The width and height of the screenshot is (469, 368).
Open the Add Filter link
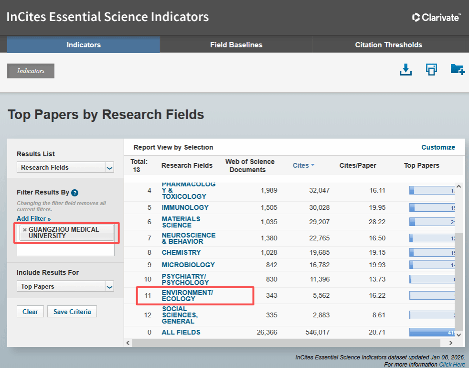pos(33,218)
